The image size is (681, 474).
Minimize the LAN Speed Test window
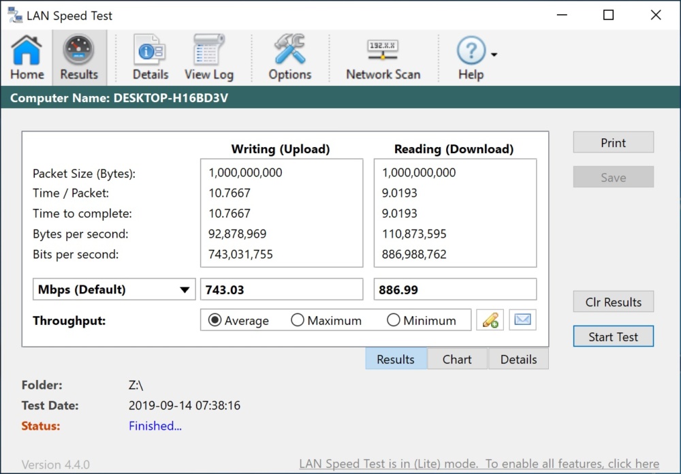point(562,15)
